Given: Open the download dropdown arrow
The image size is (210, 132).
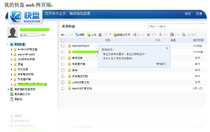Looking at the screenshot, I should tap(110, 34).
